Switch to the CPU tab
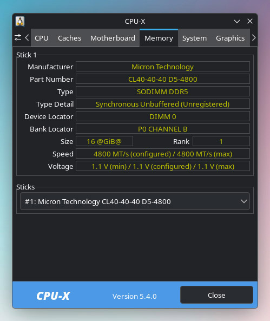 (x=42, y=38)
